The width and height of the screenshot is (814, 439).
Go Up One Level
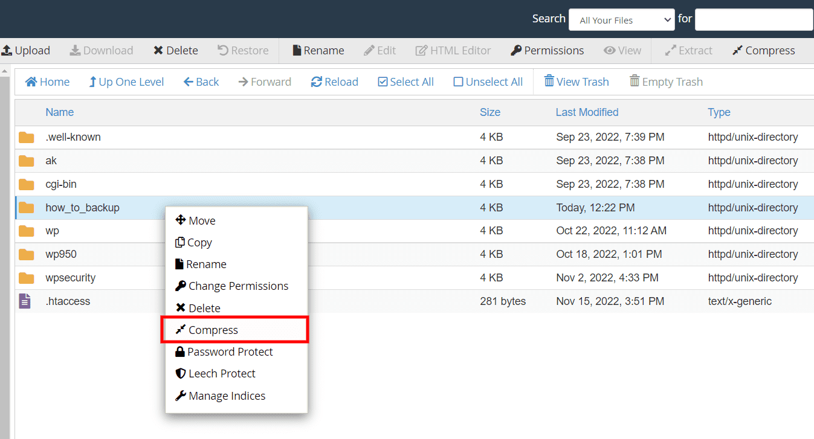[126, 82]
